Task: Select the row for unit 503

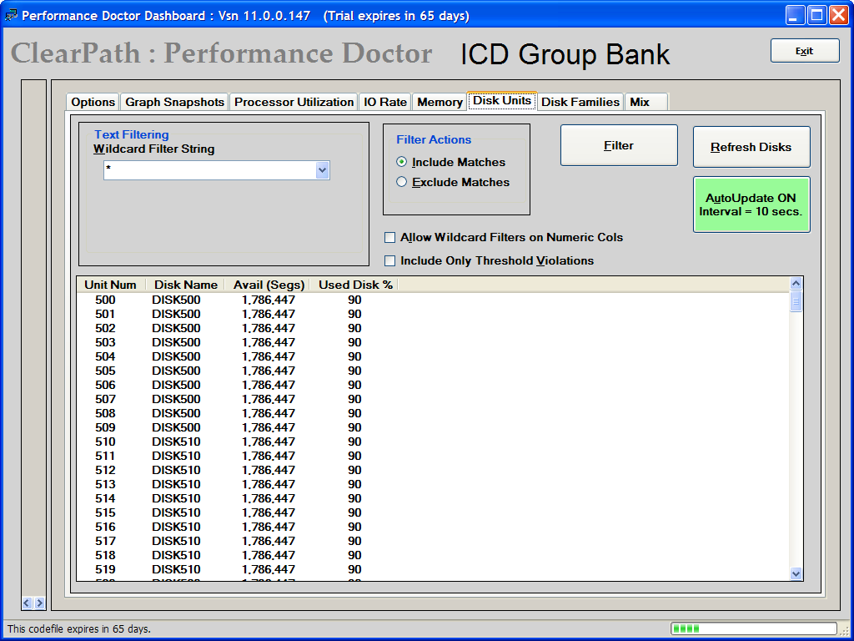Action: click(x=433, y=342)
